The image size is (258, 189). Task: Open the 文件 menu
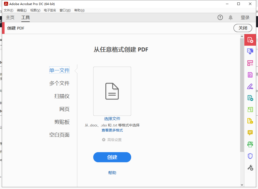click(8, 10)
